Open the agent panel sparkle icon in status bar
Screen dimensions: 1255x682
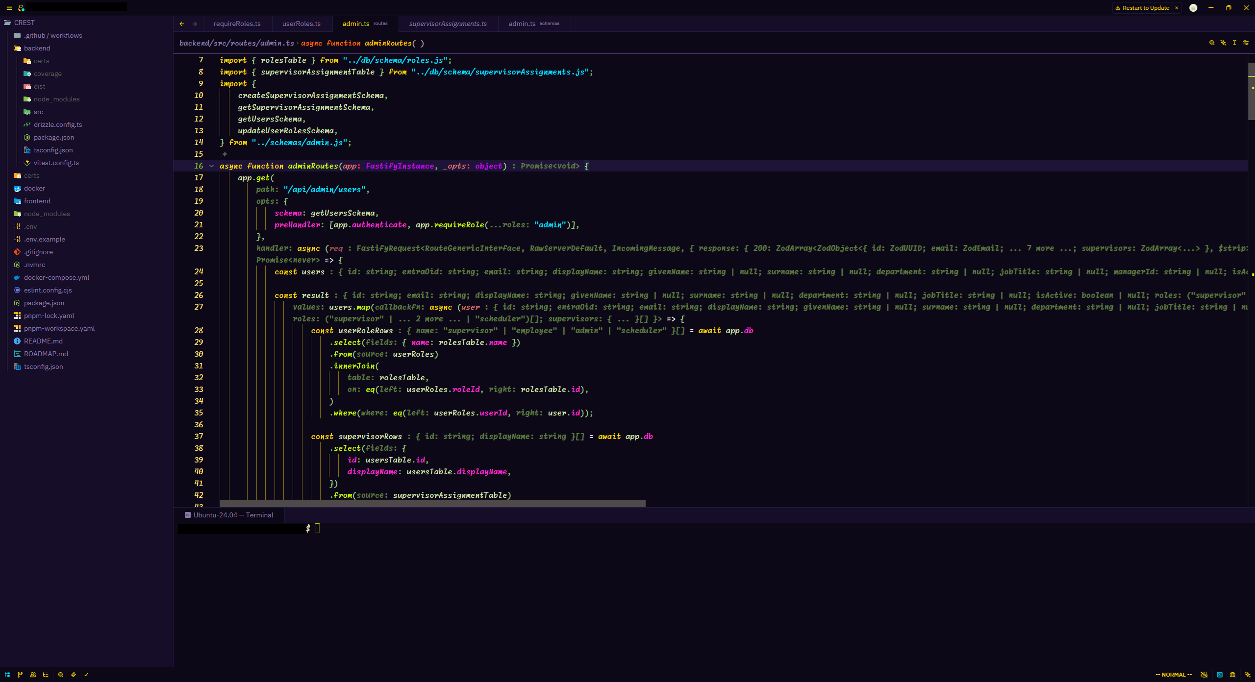click(1248, 675)
